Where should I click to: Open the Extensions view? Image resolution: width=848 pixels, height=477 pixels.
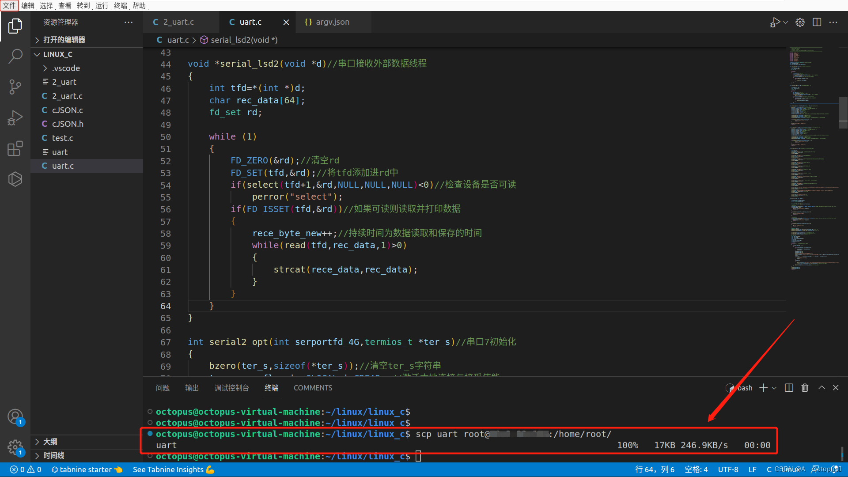click(15, 148)
